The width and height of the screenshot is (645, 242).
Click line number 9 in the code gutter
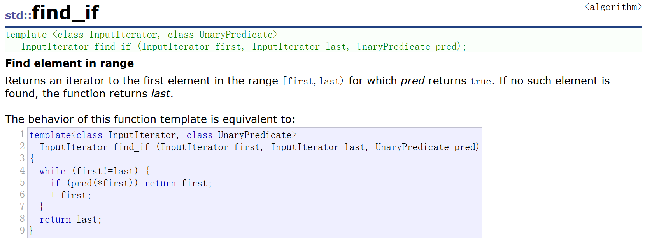point(22,230)
